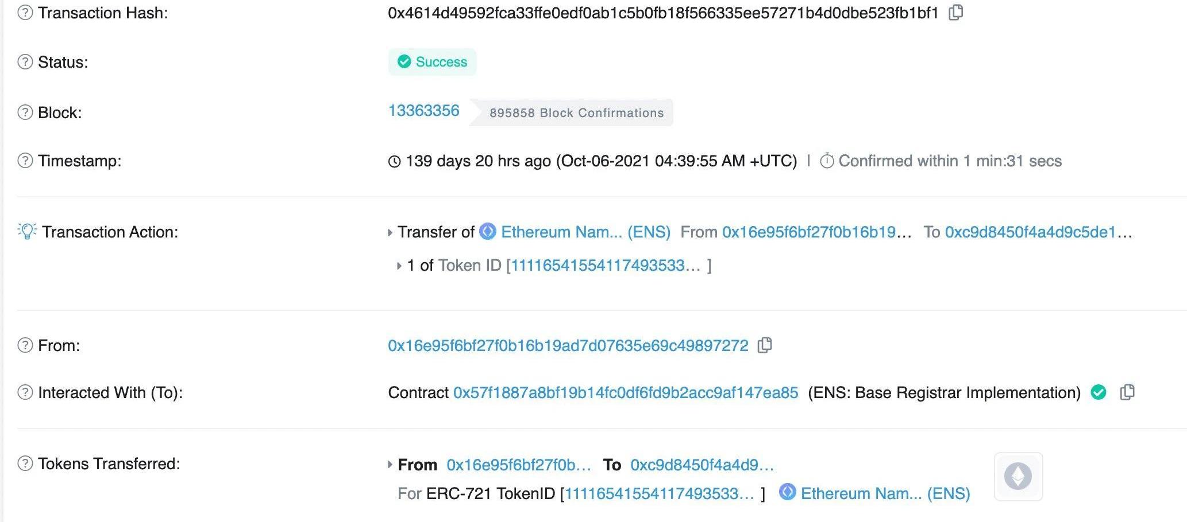1187x522 pixels.
Task: Expand the '1 of Token ID' arrow
Action: (399, 266)
